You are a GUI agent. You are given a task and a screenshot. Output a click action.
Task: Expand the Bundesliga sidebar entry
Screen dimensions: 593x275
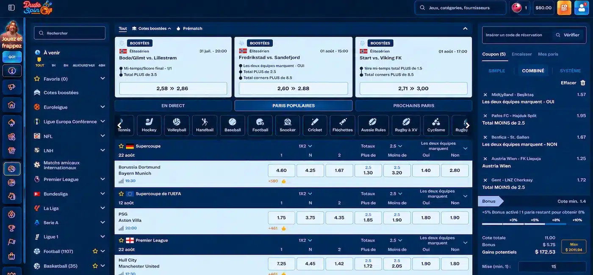(103, 194)
